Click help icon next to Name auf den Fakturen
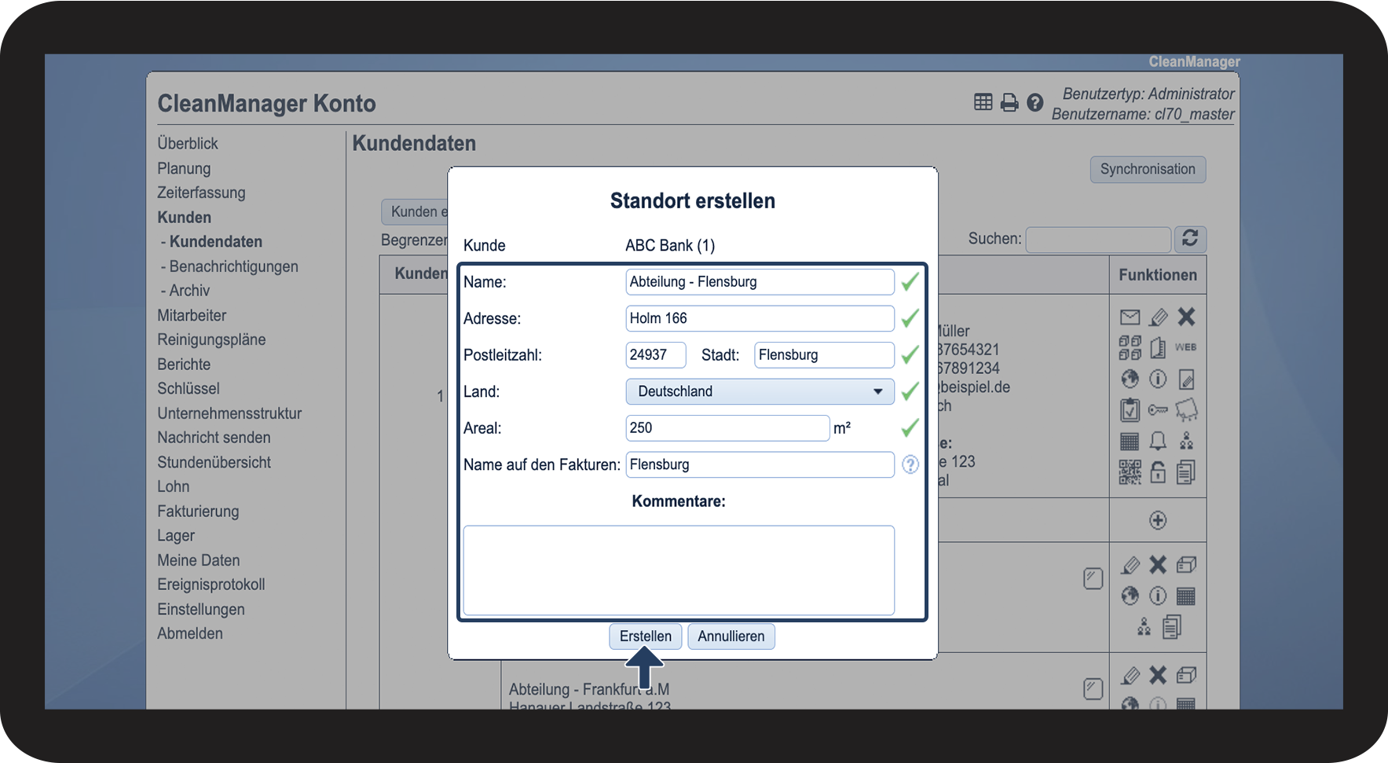This screenshot has height=763, width=1388. (x=910, y=464)
